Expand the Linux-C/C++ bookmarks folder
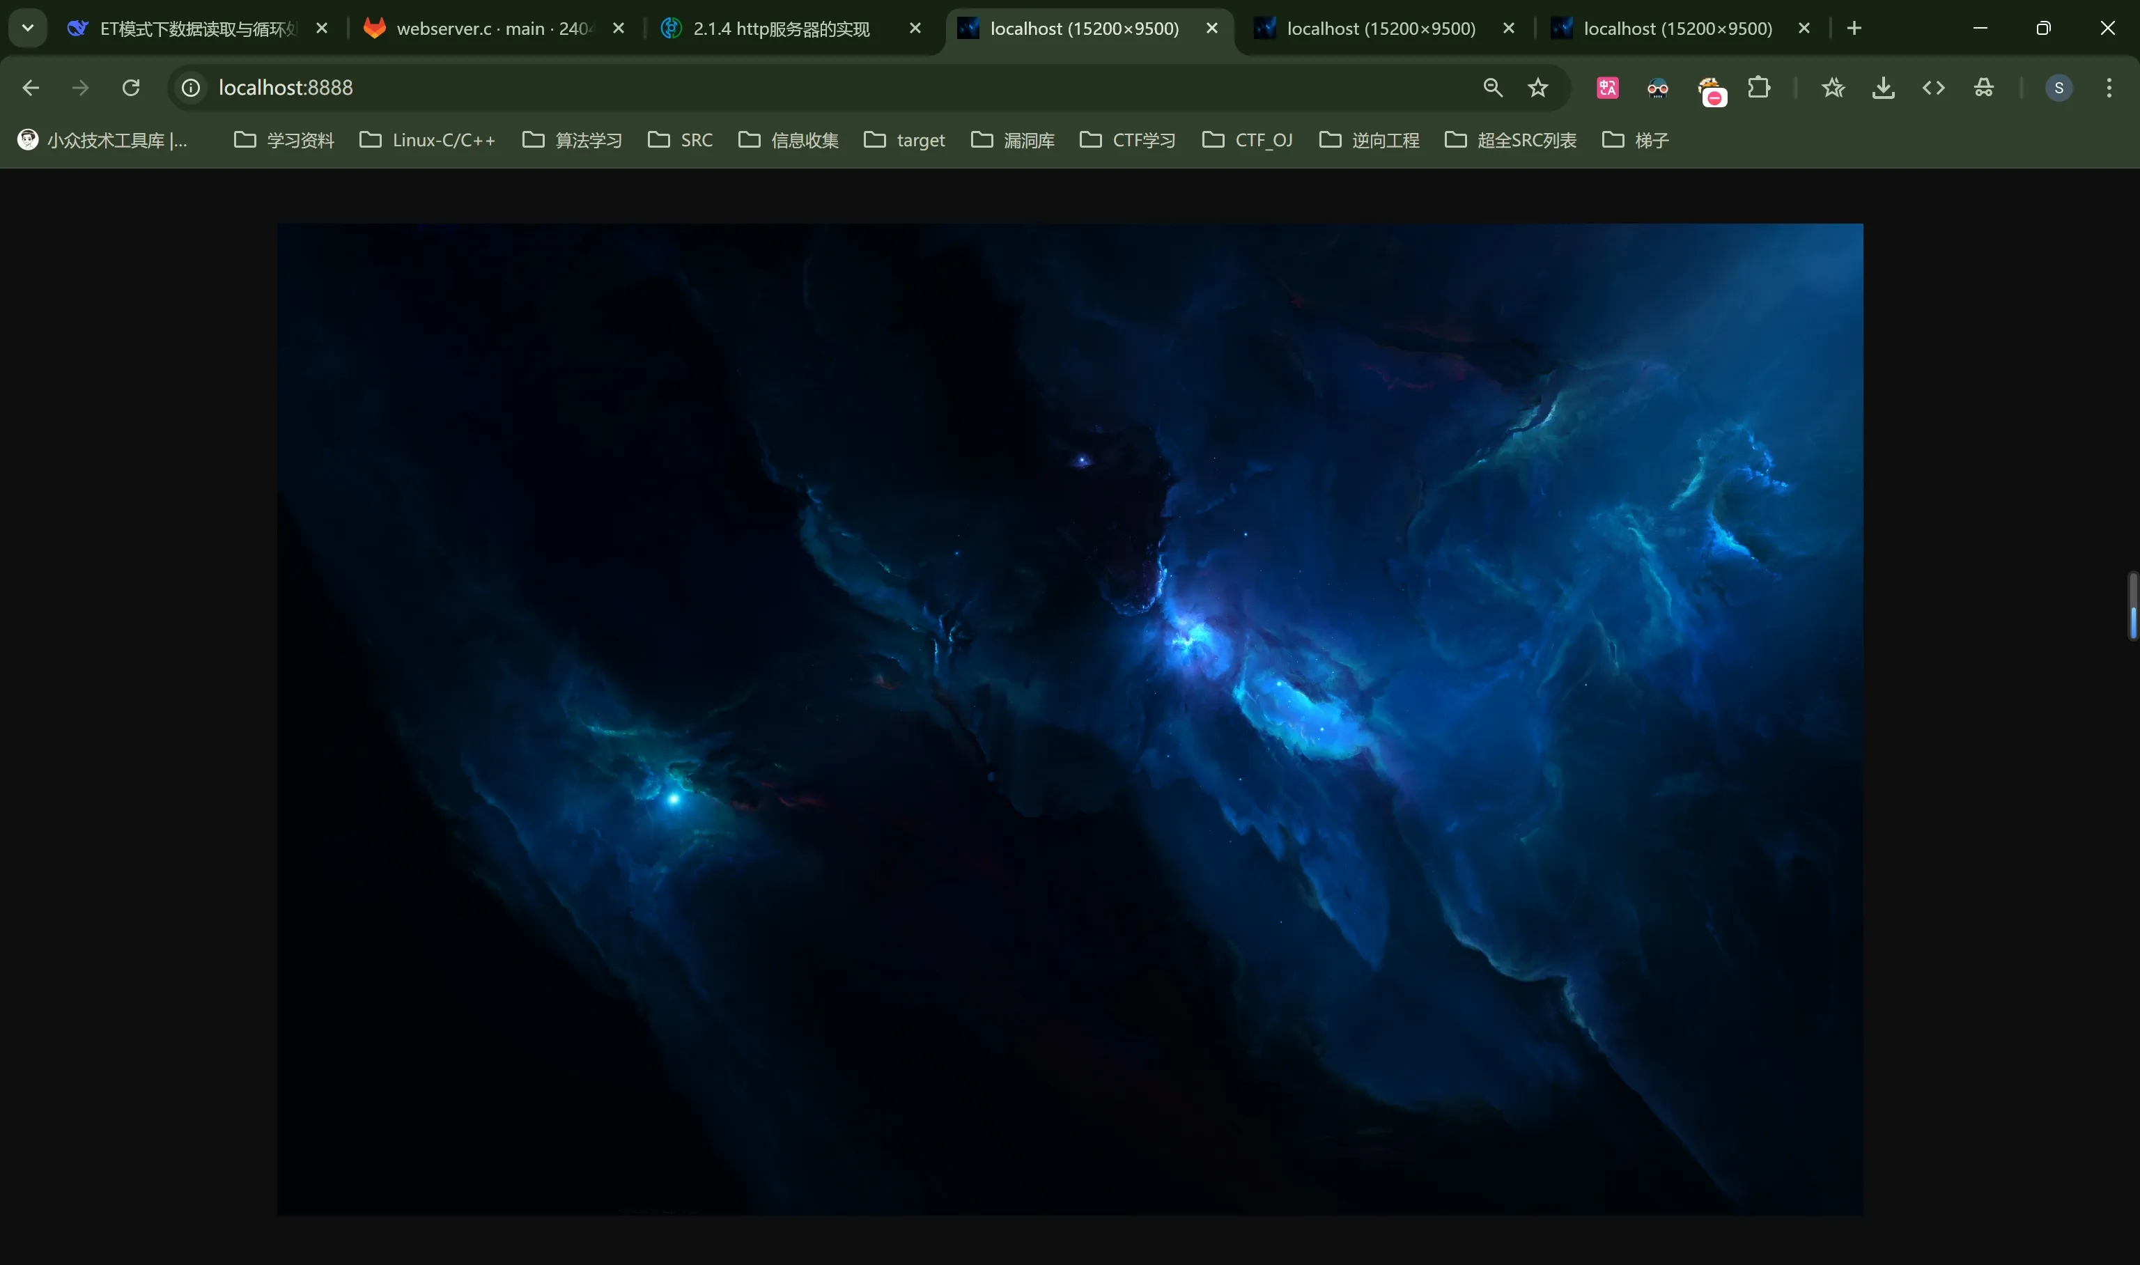This screenshot has height=1265, width=2140. coord(427,140)
